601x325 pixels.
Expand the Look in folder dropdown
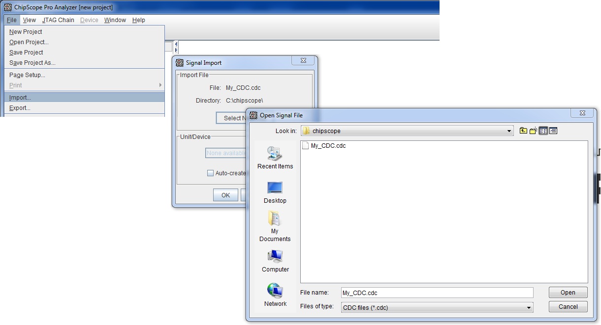click(x=509, y=131)
